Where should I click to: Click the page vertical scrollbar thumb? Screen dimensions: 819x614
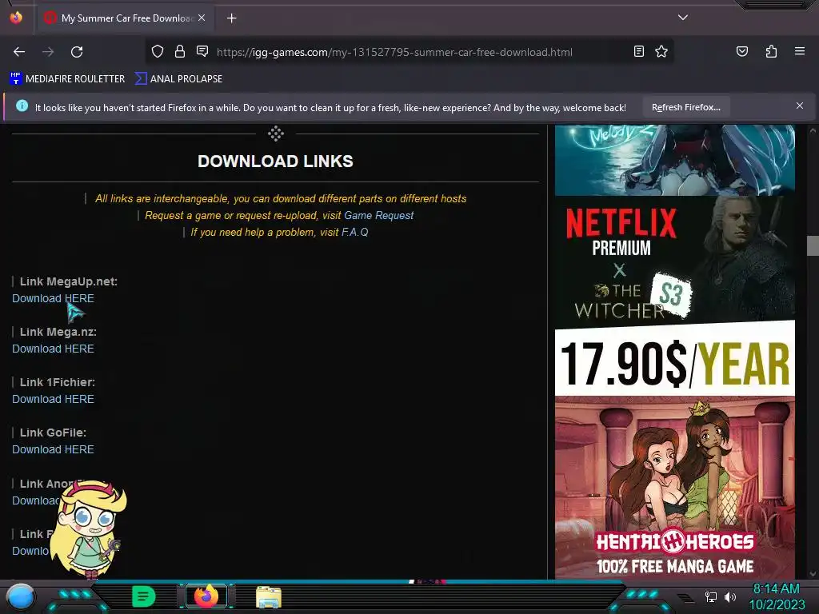tap(813, 246)
